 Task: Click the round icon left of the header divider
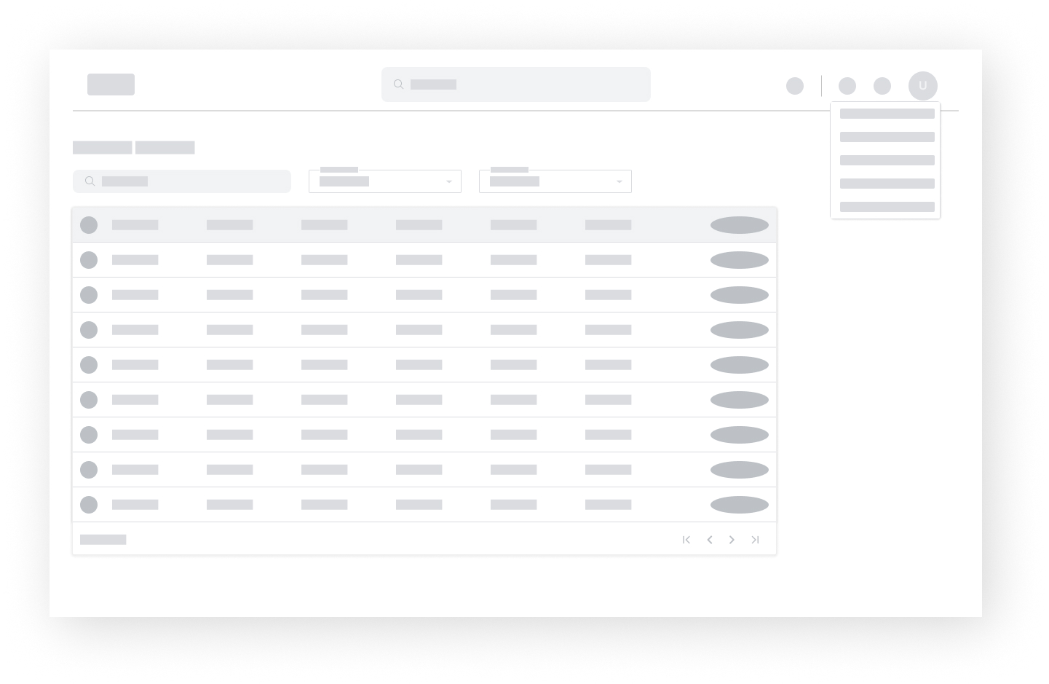[795, 86]
